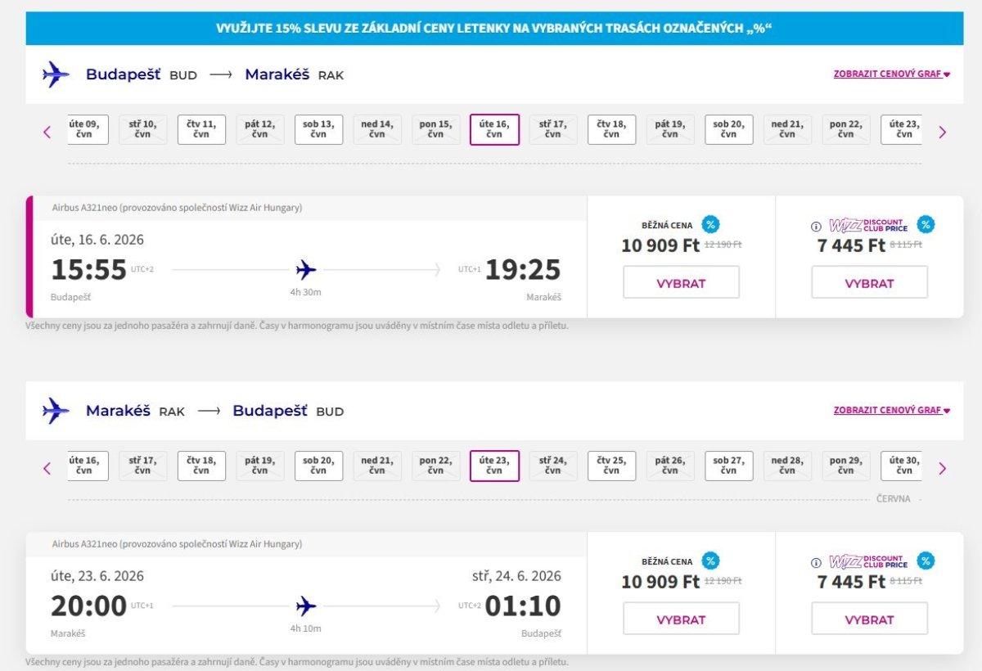Click the next-dates arrow for the outbound flight
This screenshot has width=982, height=671.
942,132
